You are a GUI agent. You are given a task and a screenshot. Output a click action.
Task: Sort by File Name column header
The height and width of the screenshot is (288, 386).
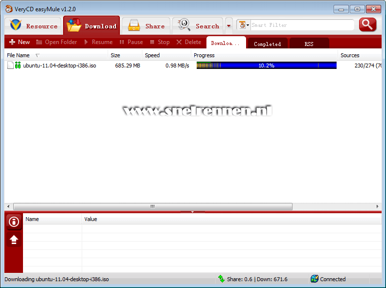(56, 55)
